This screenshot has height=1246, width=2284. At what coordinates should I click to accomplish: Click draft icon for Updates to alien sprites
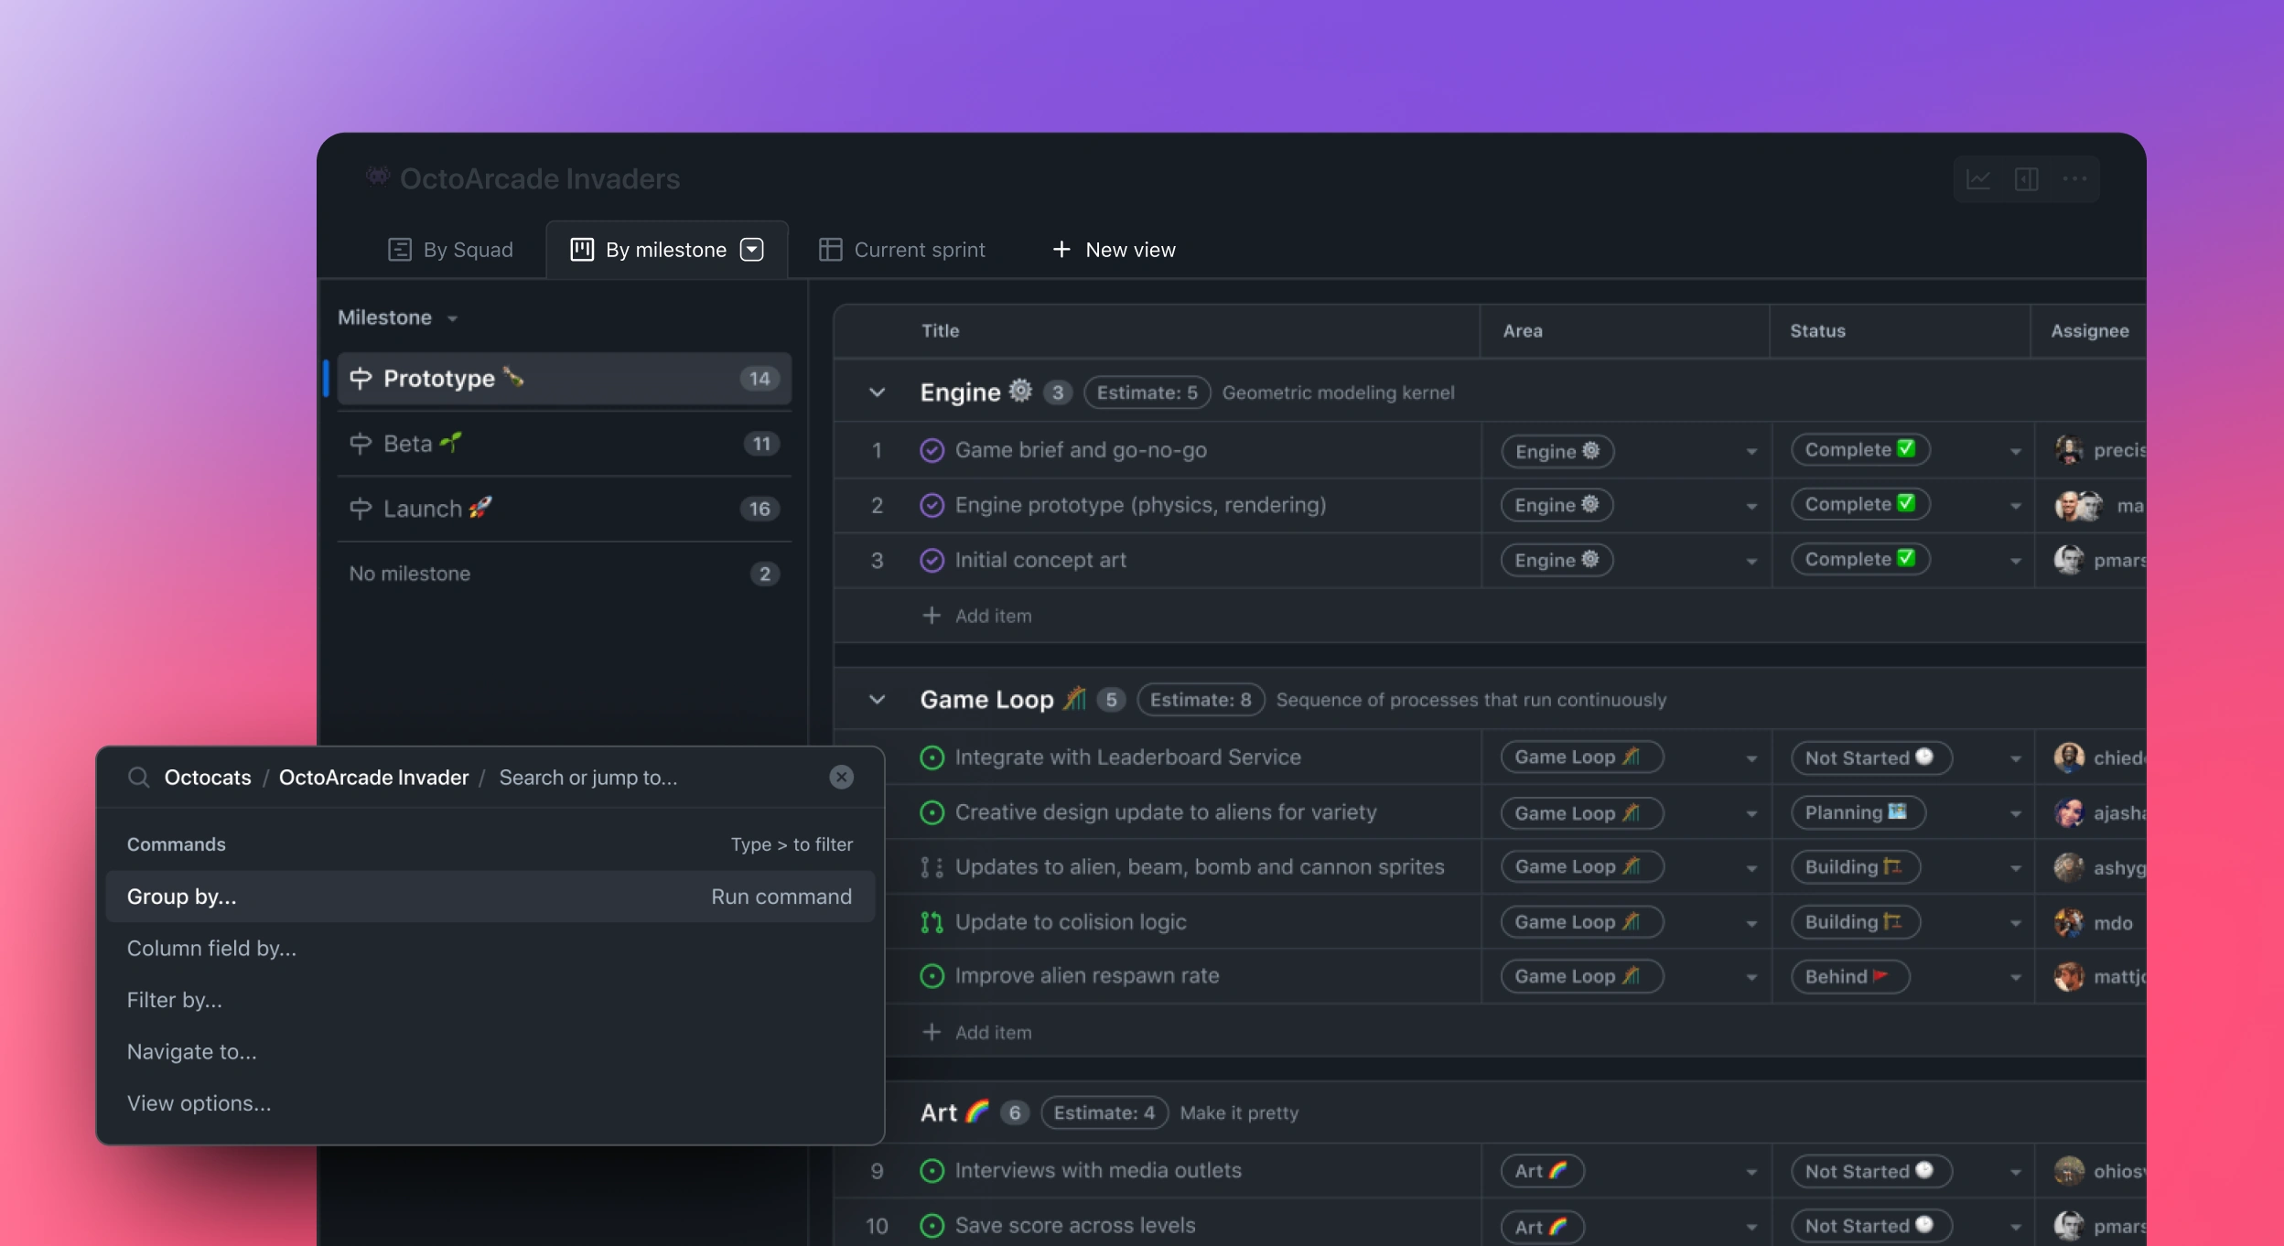coord(932,867)
